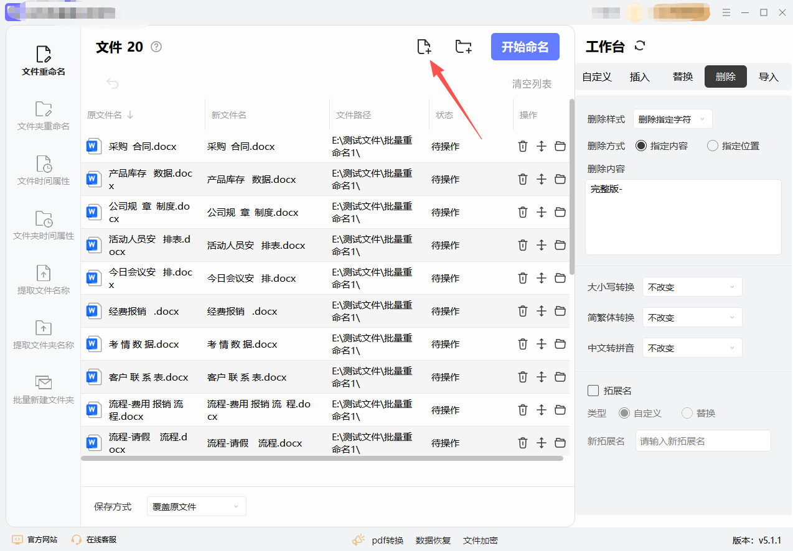Screen dimensions: 793x551
Task: Click the move icon for 今日会议安 排.docx
Action: (x=541, y=278)
